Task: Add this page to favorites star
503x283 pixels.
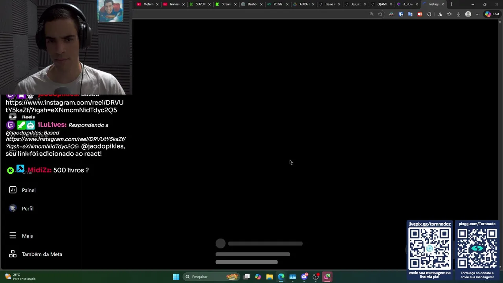Action: pos(380,14)
